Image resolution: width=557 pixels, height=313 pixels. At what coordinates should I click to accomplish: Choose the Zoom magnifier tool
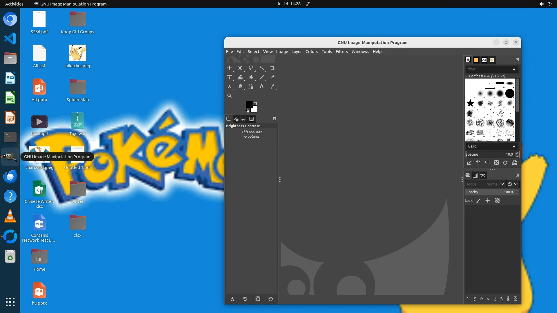pos(229,96)
